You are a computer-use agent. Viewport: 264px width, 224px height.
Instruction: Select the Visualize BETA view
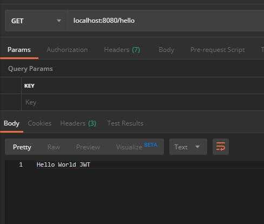pos(137,147)
